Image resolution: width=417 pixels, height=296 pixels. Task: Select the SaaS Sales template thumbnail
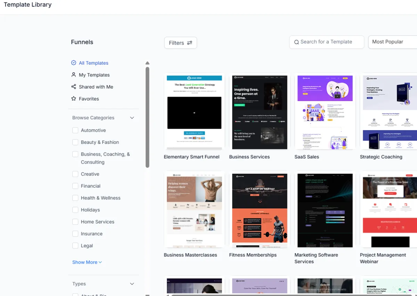[x=325, y=112]
